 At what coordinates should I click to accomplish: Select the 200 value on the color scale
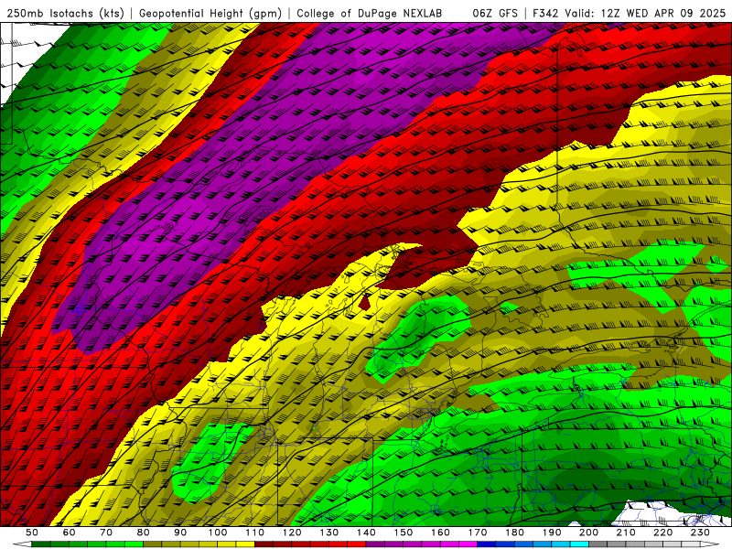(588, 533)
